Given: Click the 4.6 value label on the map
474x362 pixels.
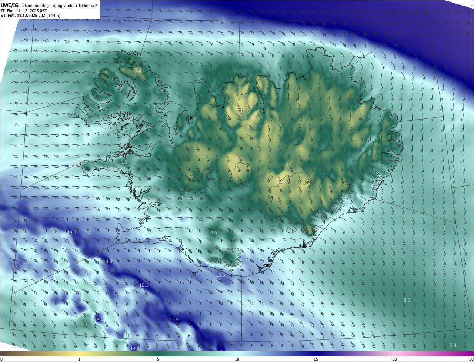Looking at the screenshot, I should [214, 232].
